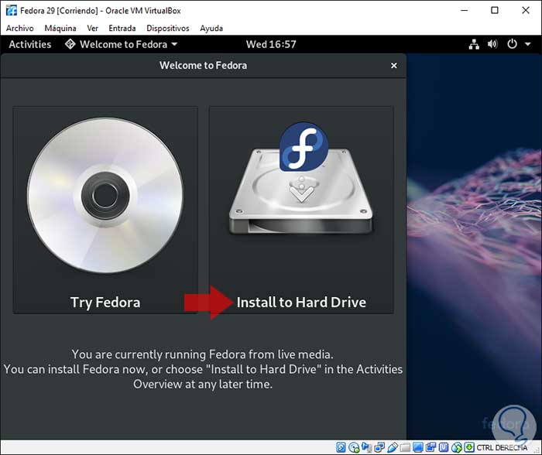Screen dimensions: 542x455
Task: Click the optical disk status bar icon
Action: tap(354, 447)
